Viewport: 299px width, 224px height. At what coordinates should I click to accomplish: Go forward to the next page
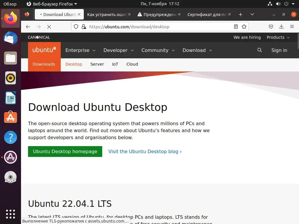tap(39, 27)
